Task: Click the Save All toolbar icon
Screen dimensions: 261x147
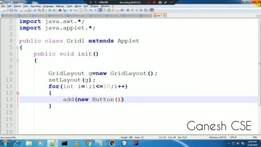Action: 16,10
